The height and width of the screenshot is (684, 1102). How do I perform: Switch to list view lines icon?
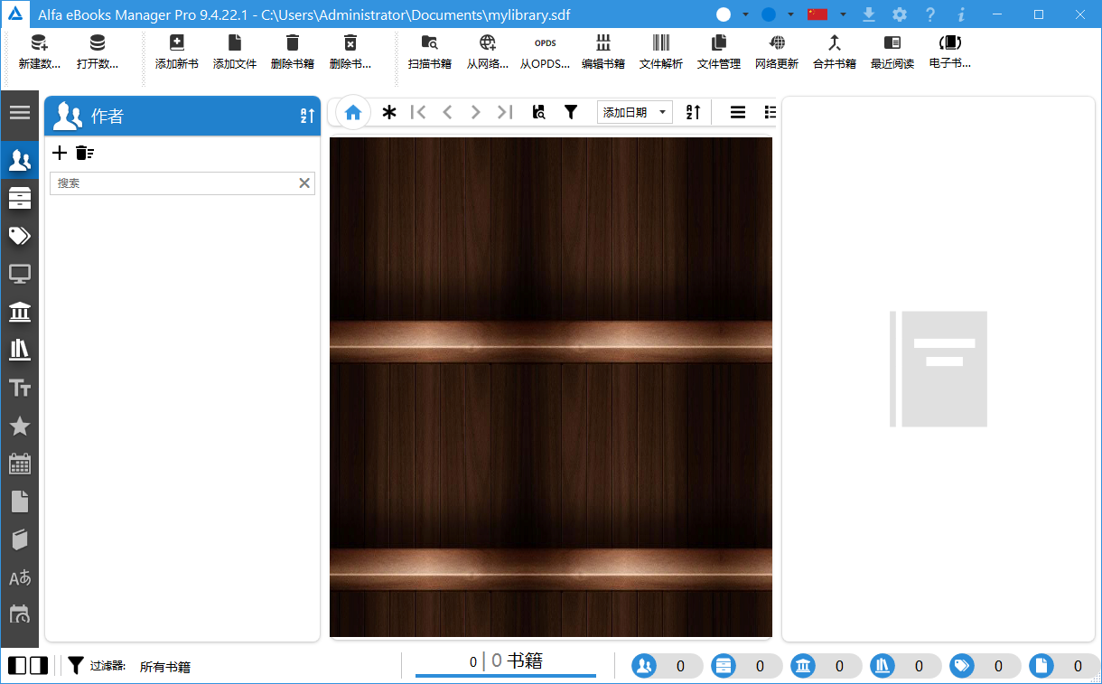click(738, 112)
